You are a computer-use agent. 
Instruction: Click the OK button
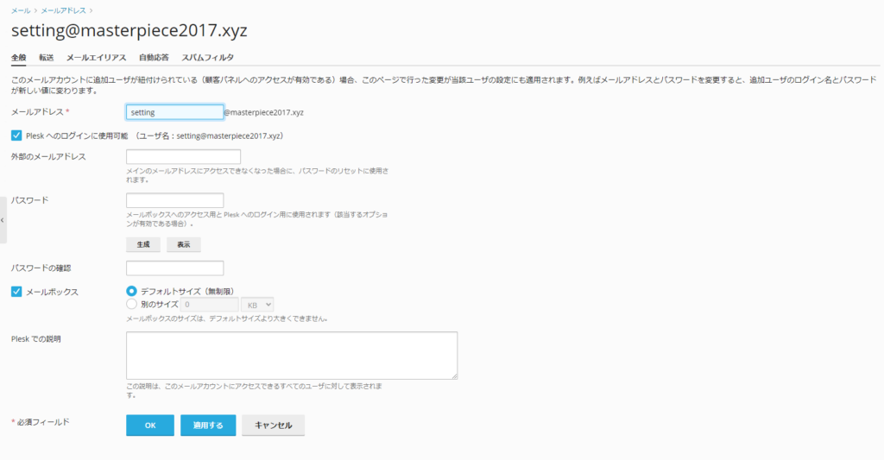click(150, 425)
